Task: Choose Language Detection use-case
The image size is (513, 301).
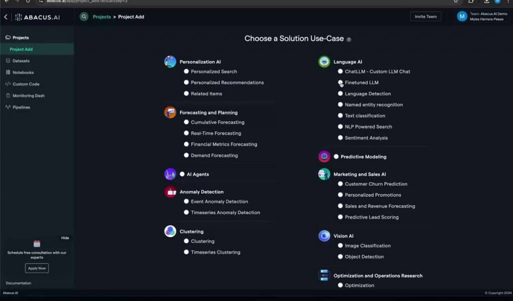Action: (340, 93)
